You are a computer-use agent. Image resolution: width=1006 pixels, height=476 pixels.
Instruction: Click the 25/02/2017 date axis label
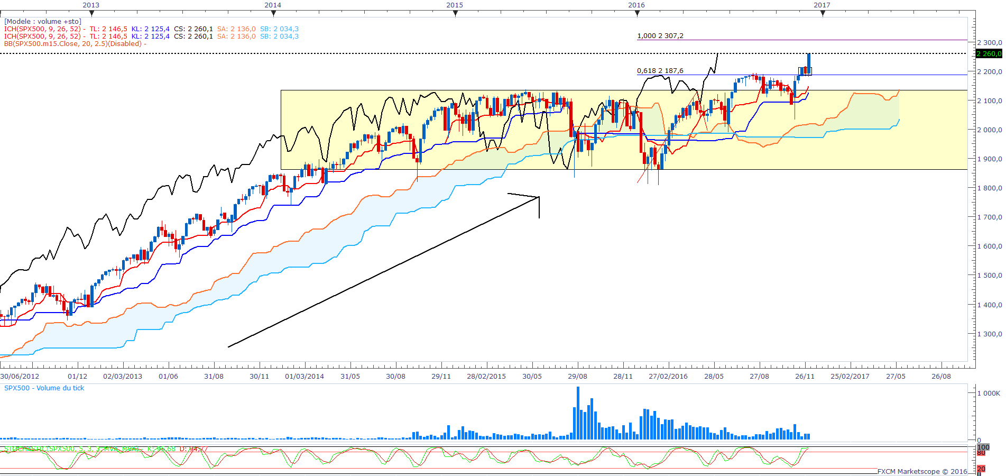(x=850, y=377)
